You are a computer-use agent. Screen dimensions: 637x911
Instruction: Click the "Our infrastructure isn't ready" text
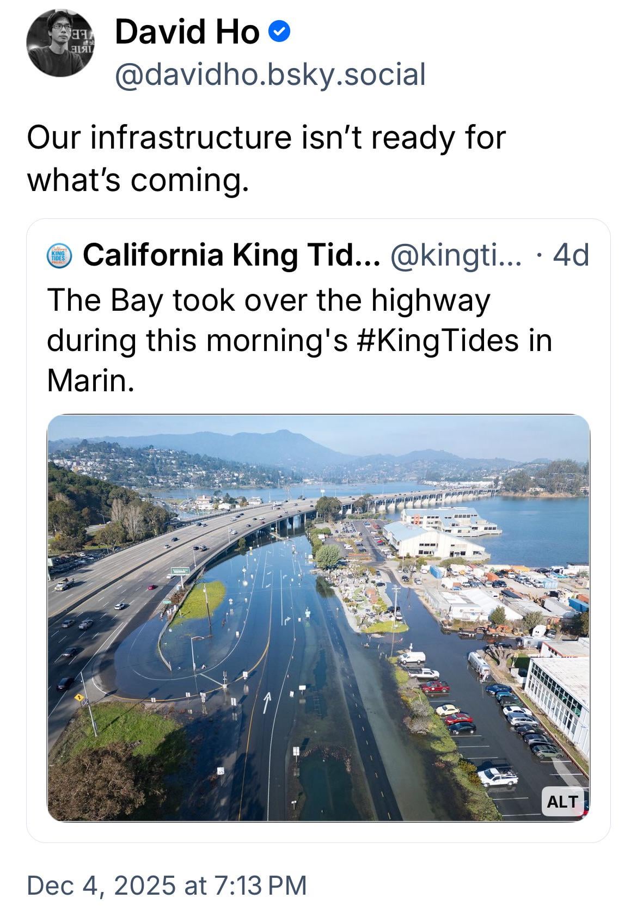pyautogui.click(x=266, y=137)
